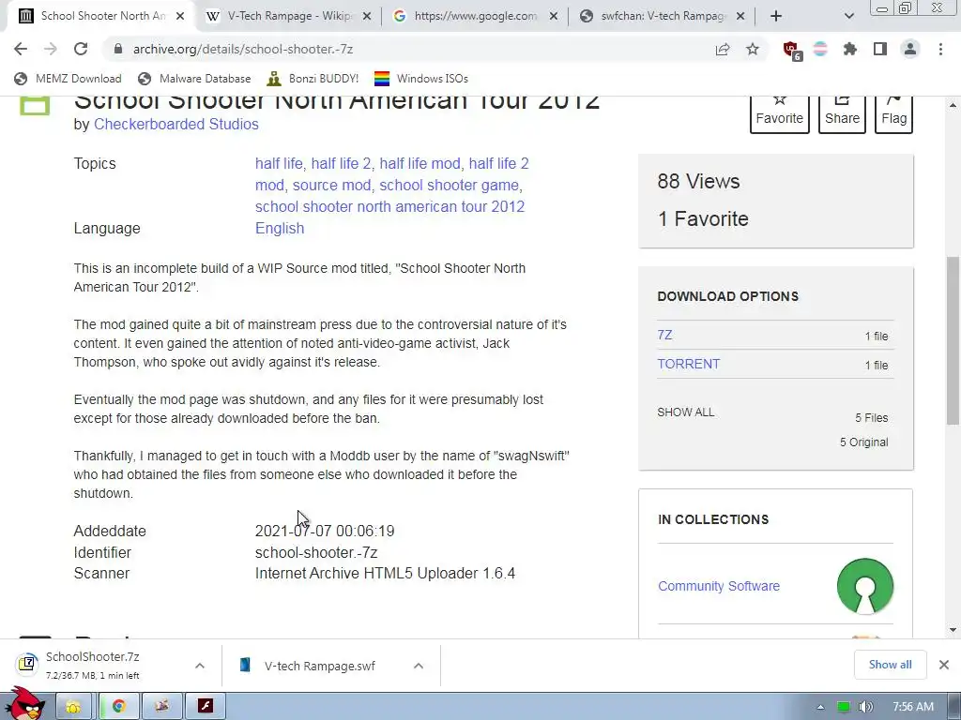This screenshot has width=961, height=720.
Task: Expand V-tech Rampage.swf download options chevron
Action: click(x=418, y=666)
